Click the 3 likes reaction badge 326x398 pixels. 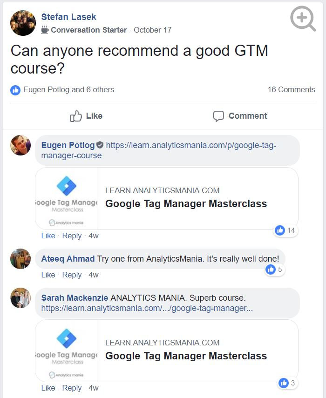(x=286, y=383)
